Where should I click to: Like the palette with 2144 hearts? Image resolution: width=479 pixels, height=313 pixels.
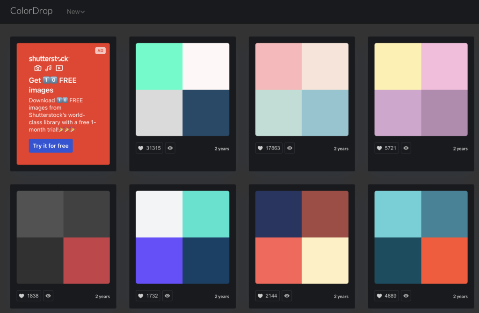pos(267,296)
